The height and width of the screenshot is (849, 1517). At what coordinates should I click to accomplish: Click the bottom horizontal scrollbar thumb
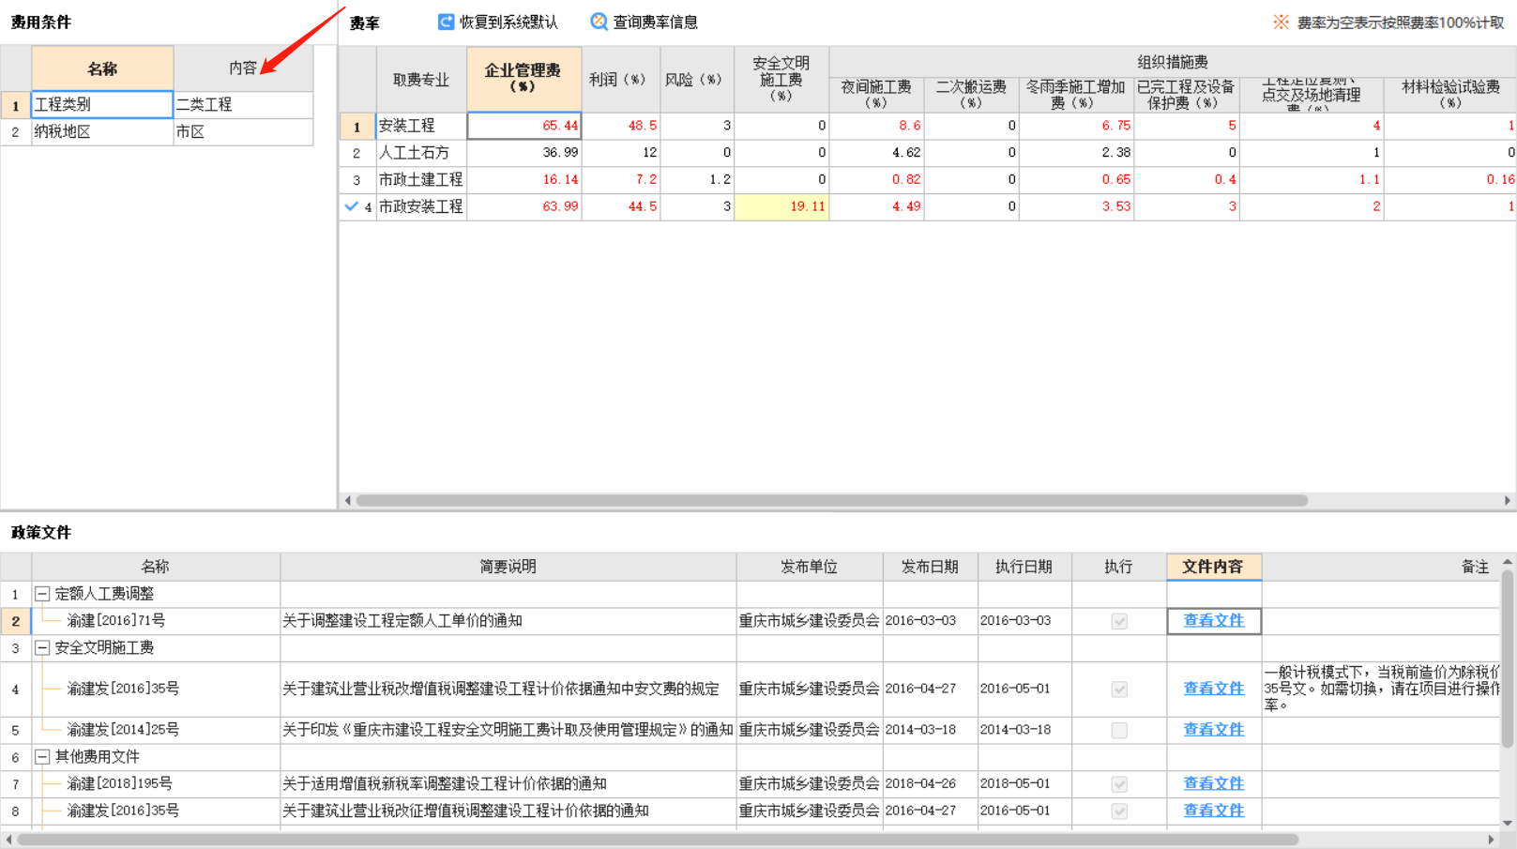657,840
